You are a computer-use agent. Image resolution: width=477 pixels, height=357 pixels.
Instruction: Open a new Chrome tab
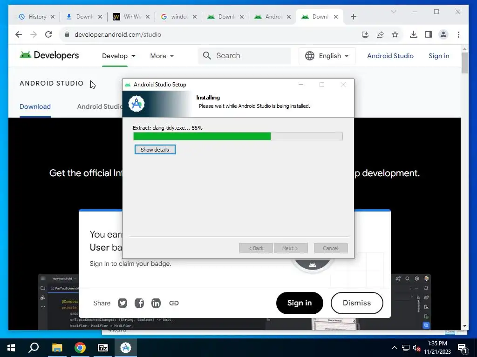point(353,17)
